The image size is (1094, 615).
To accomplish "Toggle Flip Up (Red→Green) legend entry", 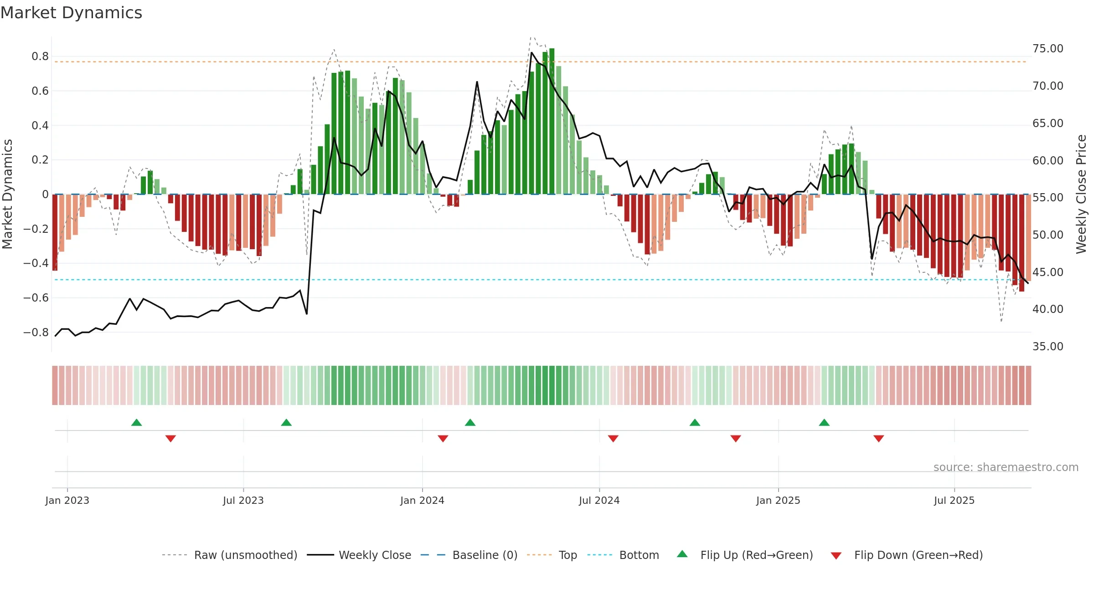I will (x=745, y=555).
